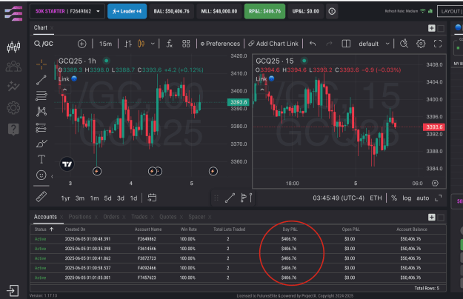Select the ruler measure tool
Viewport: 463px width, 299px height.
pos(41,197)
